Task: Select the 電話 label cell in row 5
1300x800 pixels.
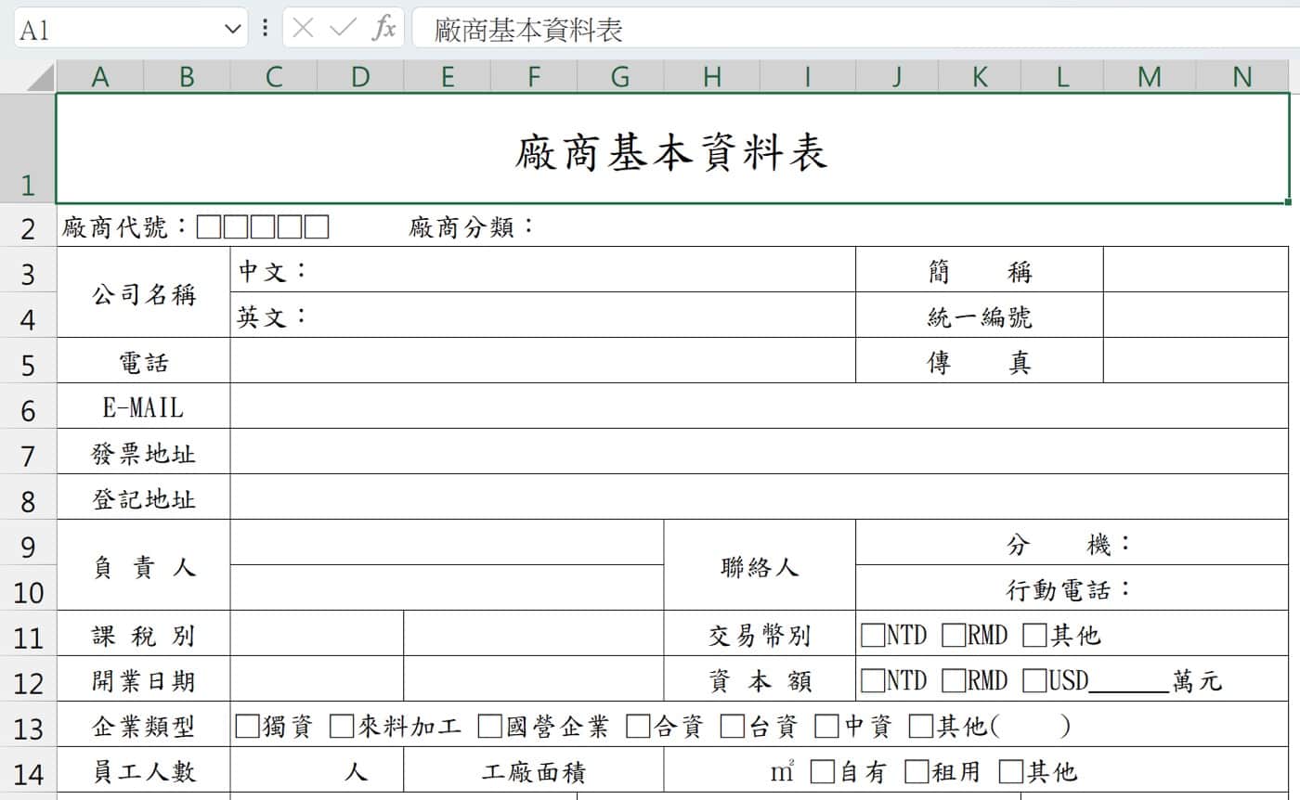Action: 144,361
